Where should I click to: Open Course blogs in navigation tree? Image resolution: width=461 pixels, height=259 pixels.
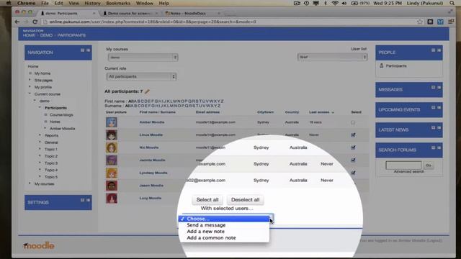pos(61,115)
